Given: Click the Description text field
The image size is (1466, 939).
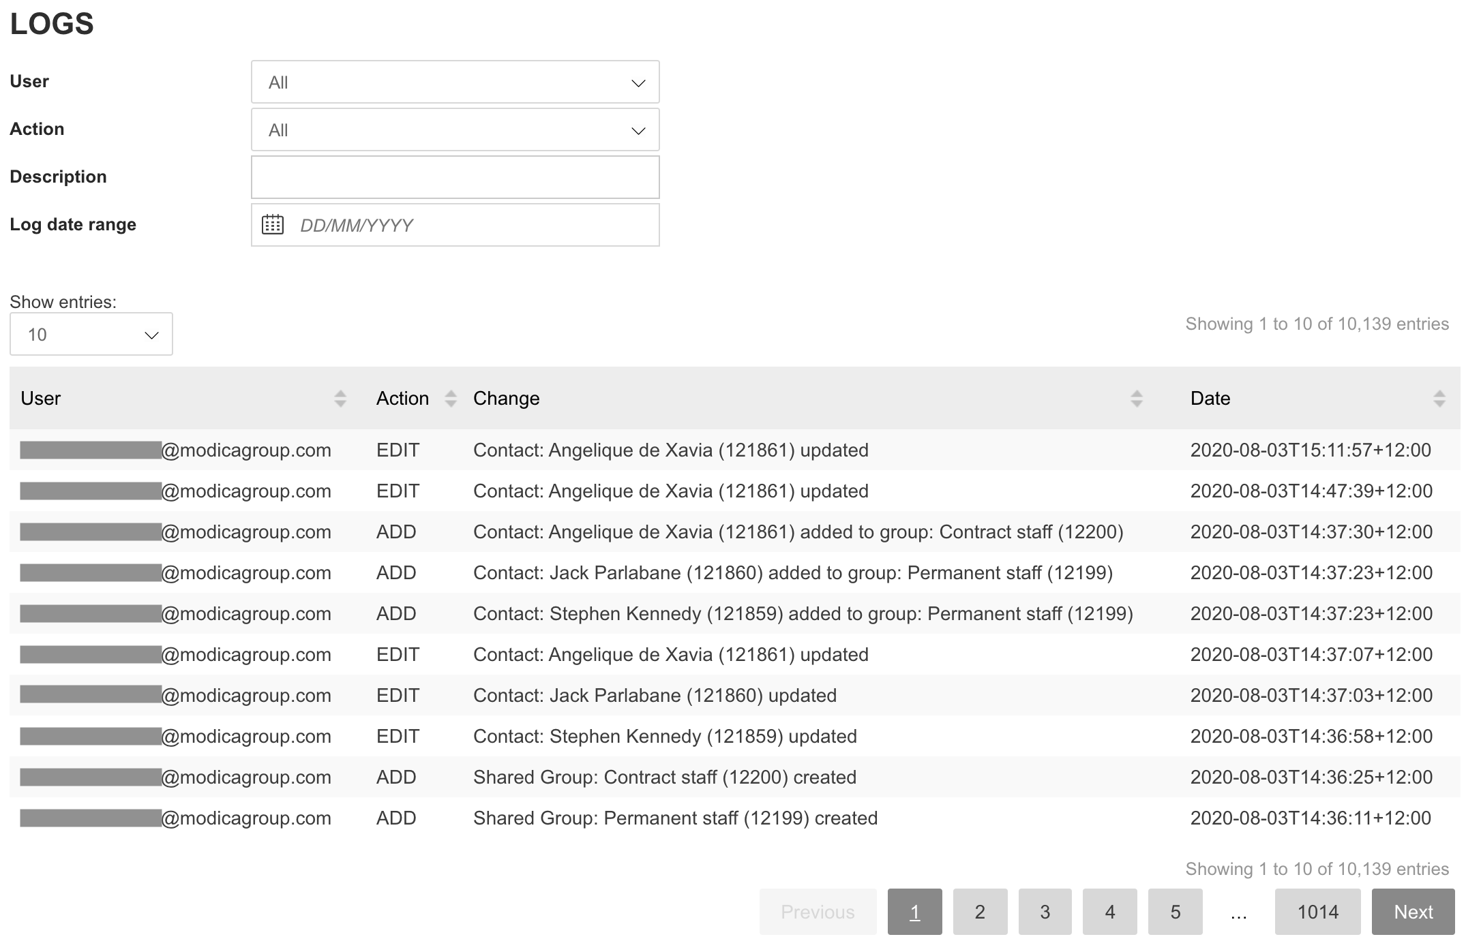Looking at the screenshot, I should point(455,177).
